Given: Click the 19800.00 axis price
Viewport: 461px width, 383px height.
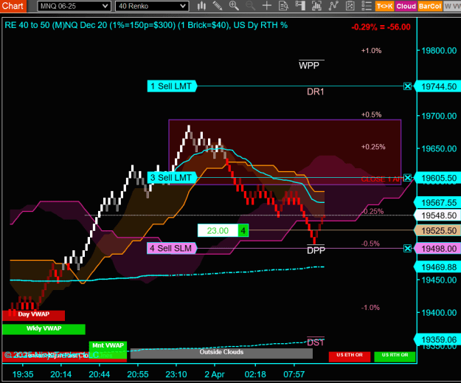Looking at the screenshot, I should (x=439, y=51).
